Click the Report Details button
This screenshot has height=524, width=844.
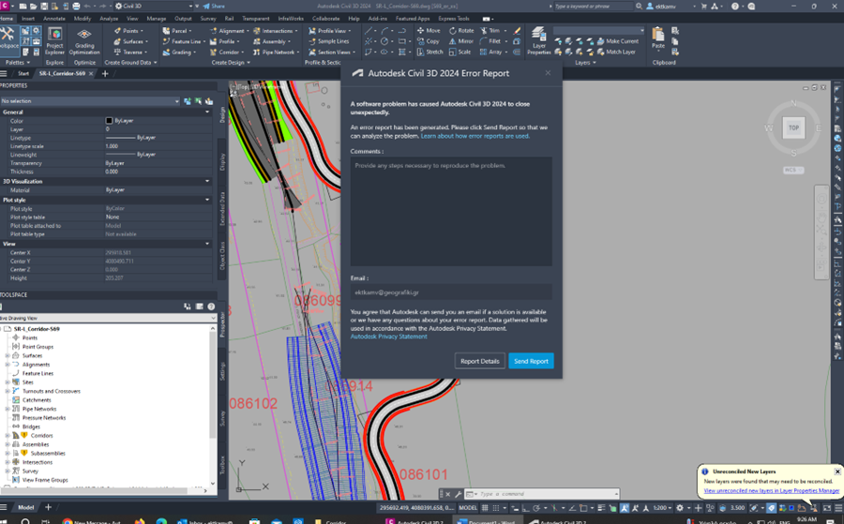(479, 361)
